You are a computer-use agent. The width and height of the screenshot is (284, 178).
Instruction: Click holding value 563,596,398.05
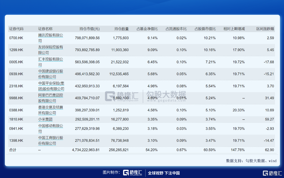87,62
